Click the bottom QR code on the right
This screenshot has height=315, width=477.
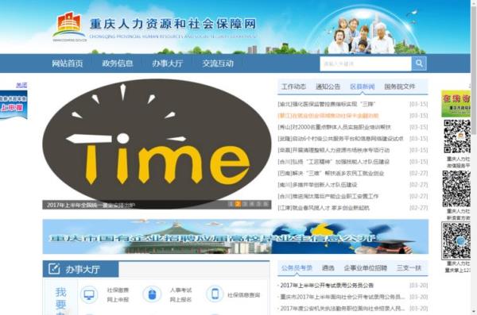tap(456, 241)
